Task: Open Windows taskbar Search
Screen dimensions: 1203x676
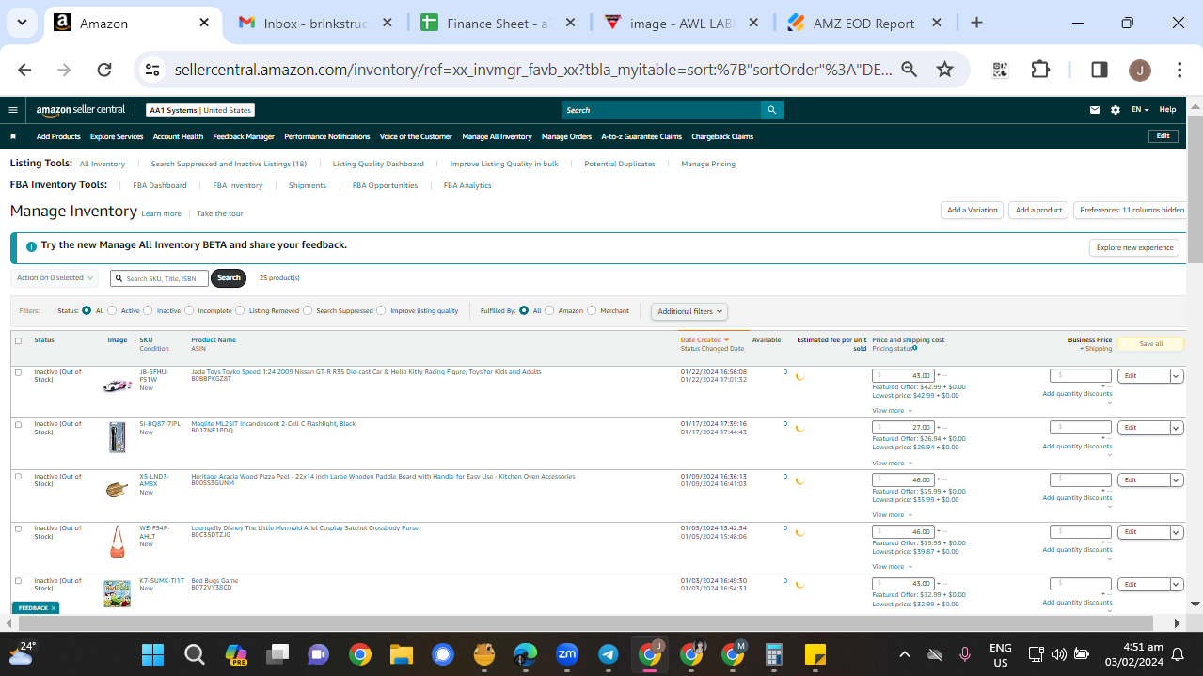Action: point(194,654)
